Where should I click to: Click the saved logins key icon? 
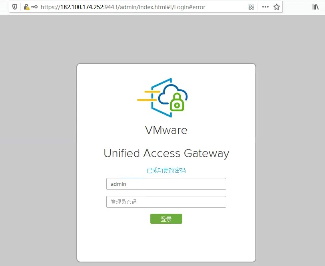[x=34, y=7]
